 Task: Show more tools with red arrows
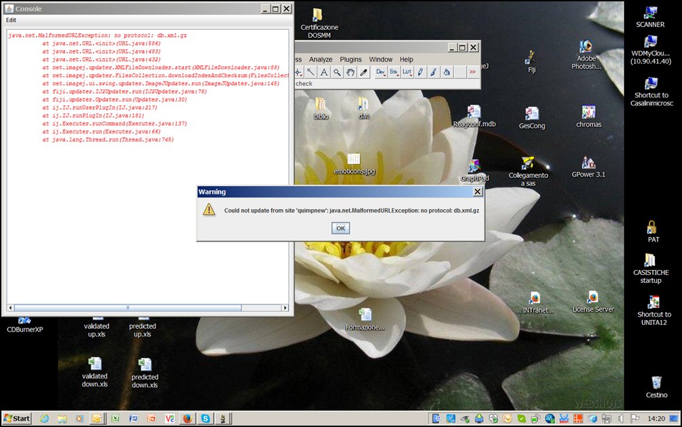[472, 72]
